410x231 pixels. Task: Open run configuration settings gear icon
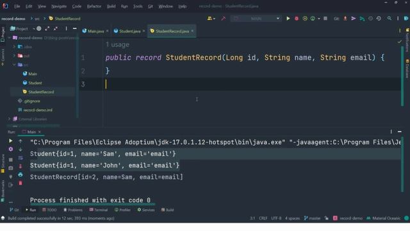point(10,149)
